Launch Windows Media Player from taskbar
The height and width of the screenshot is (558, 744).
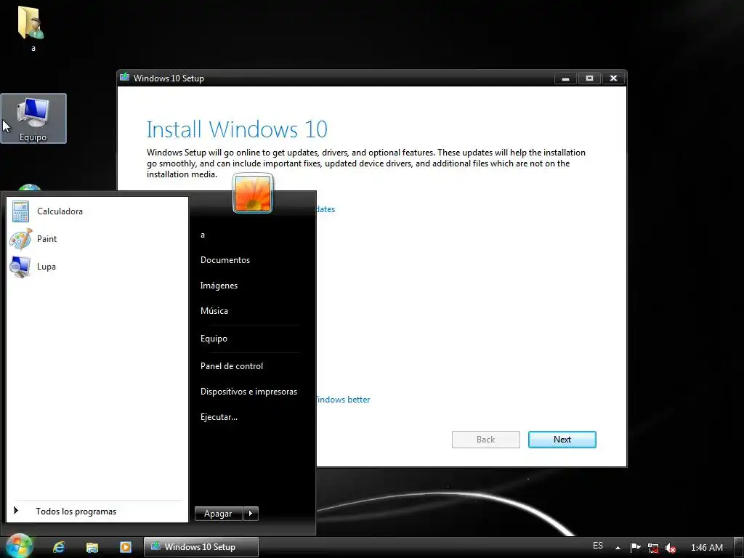(x=126, y=547)
